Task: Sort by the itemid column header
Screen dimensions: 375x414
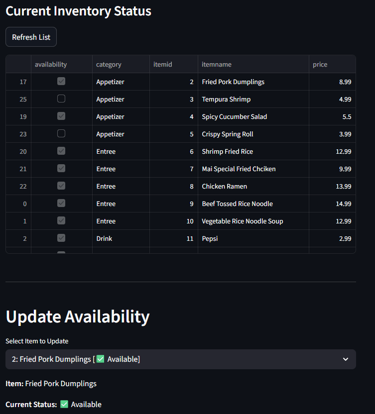Action: coord(174,64)
